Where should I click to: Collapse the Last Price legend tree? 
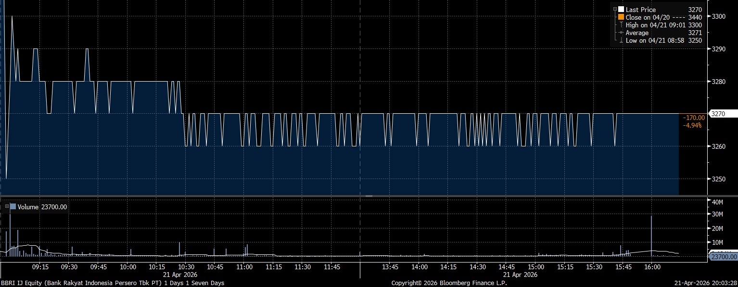tap(615, 10)
